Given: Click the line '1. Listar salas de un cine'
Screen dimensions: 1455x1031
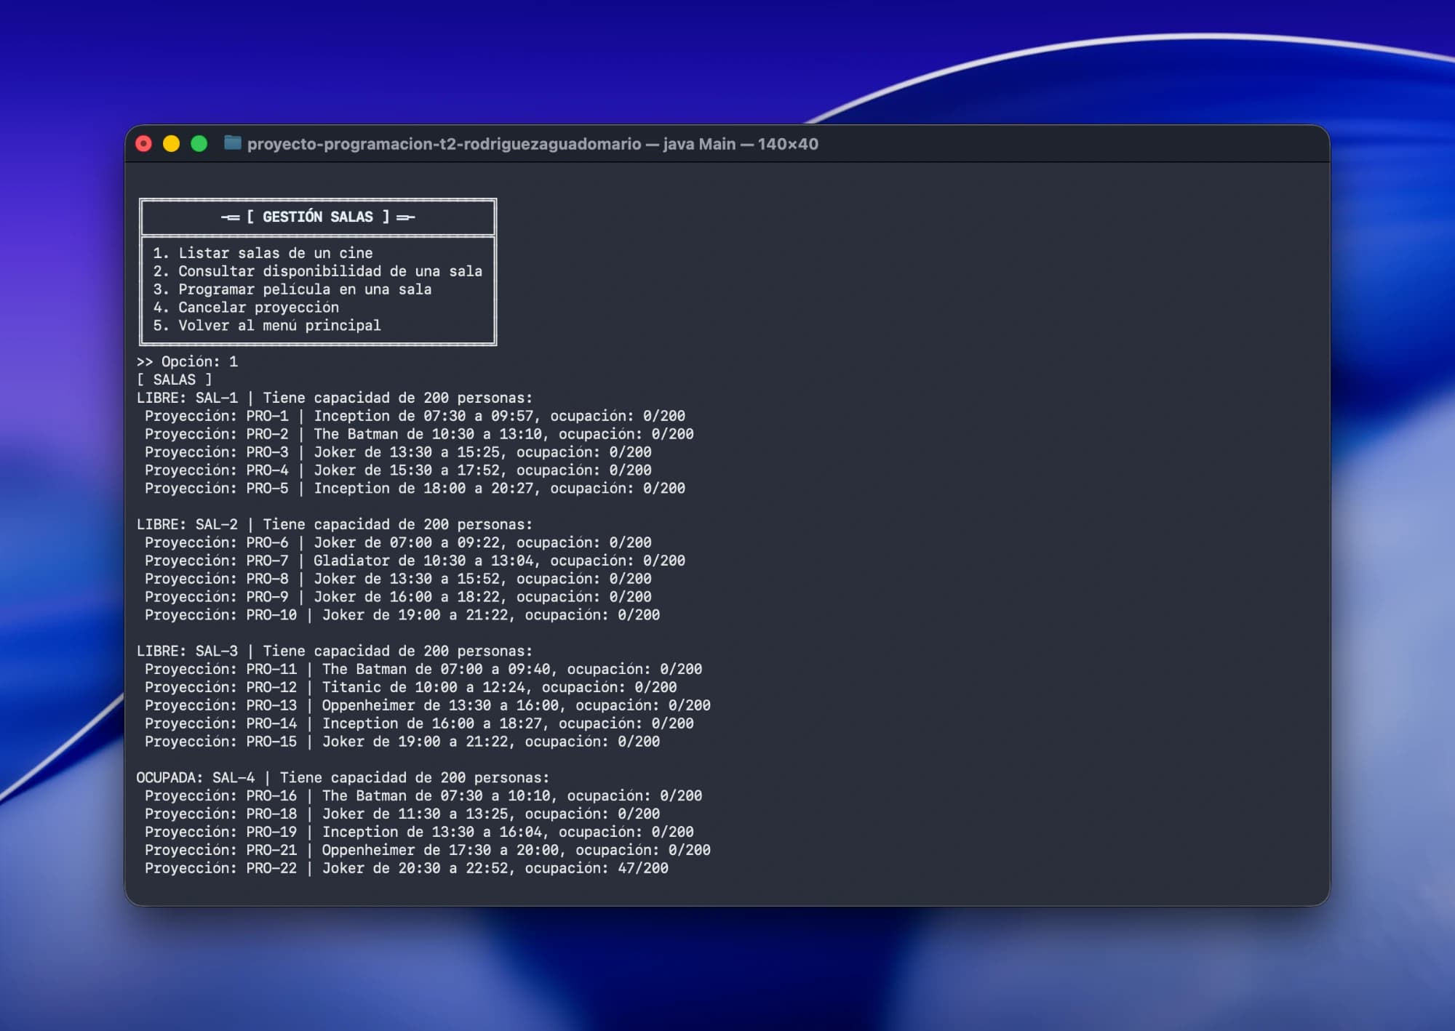Looking at the screenshot, I should pyautogui.click(x=263, y=253).
